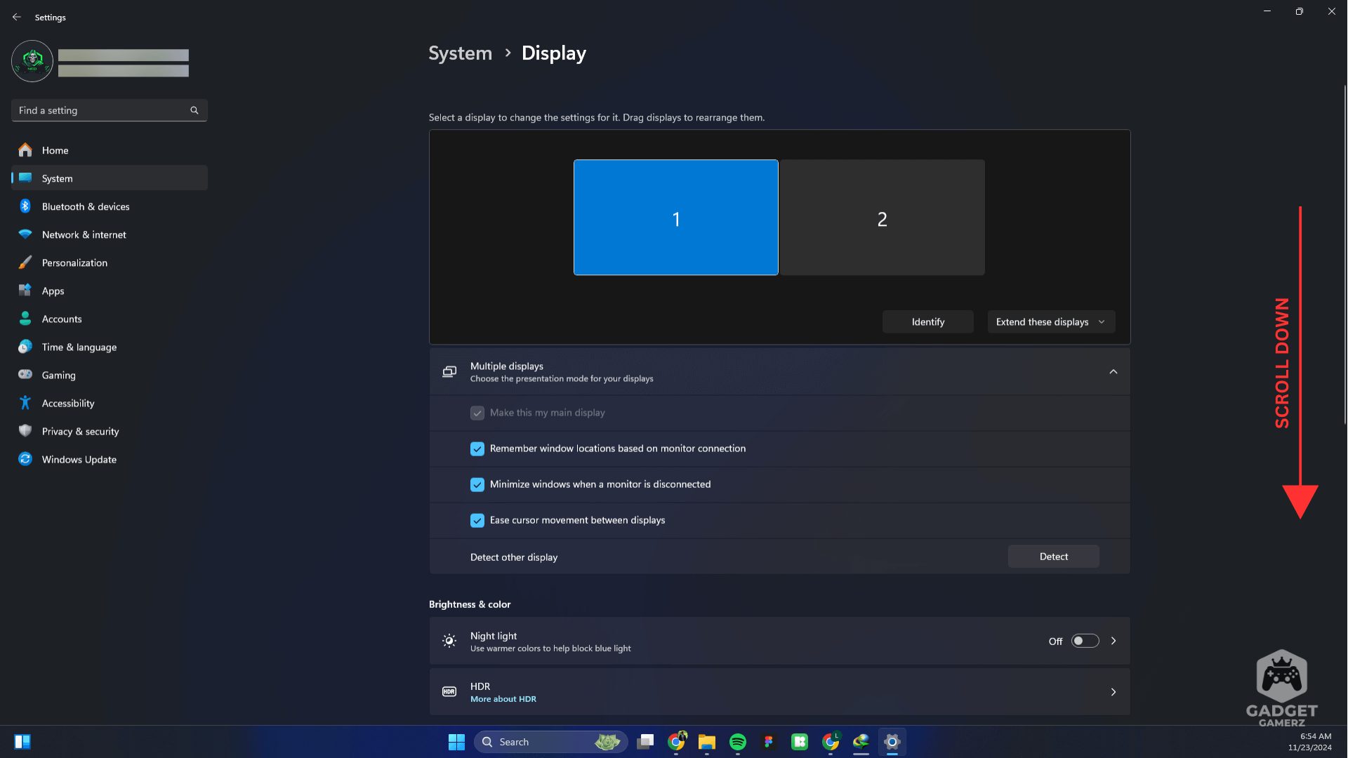Open Network & internet settings
The image size is (1348, 758).
tap(84, 234)
